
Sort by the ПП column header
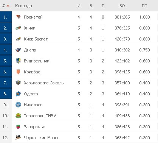(x=144, y=6)
